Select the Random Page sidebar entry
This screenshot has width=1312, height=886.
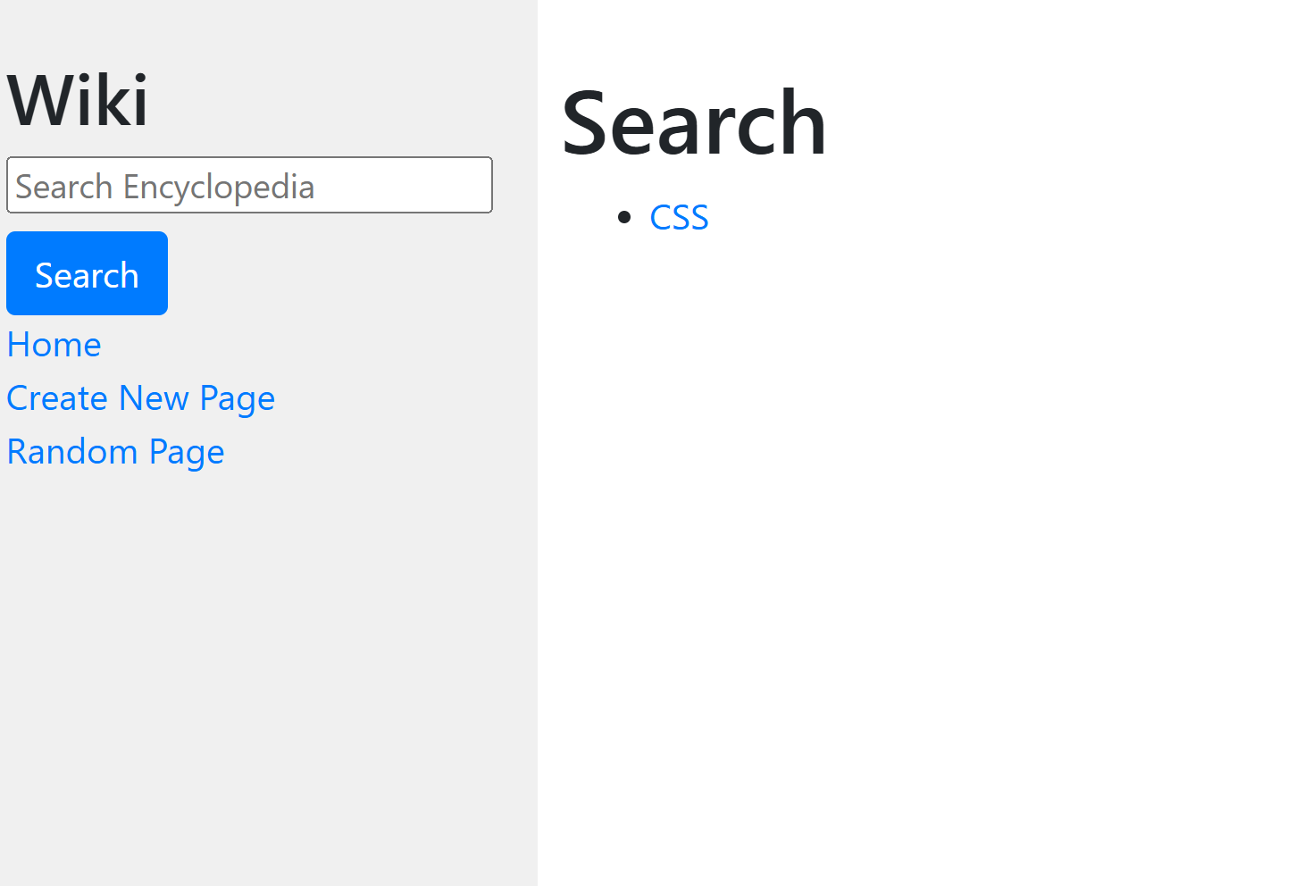pos(115,452)
